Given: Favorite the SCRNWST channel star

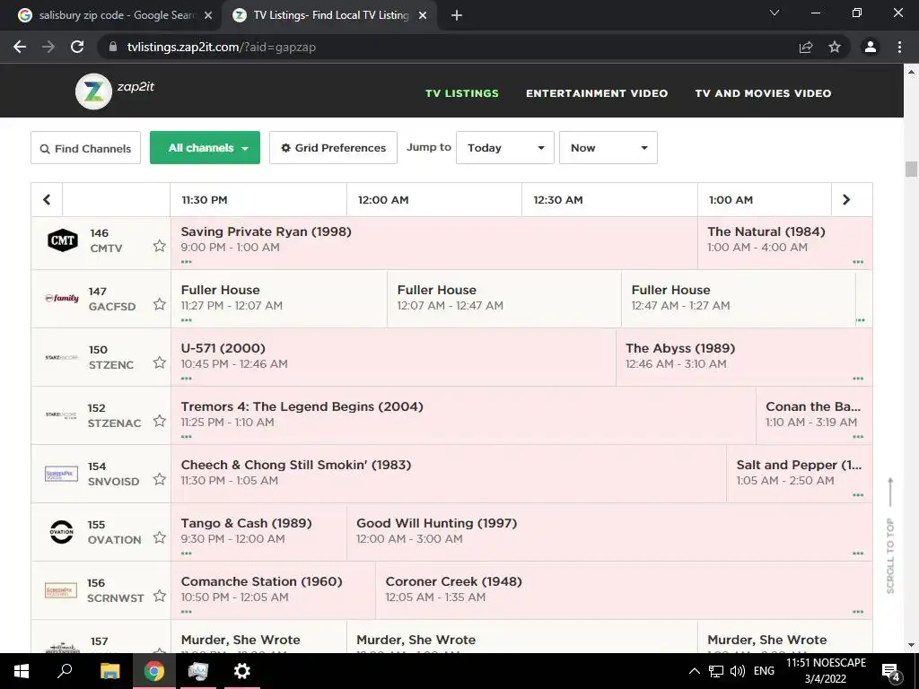Looking at the screenshot, I should tap(160, 596).
